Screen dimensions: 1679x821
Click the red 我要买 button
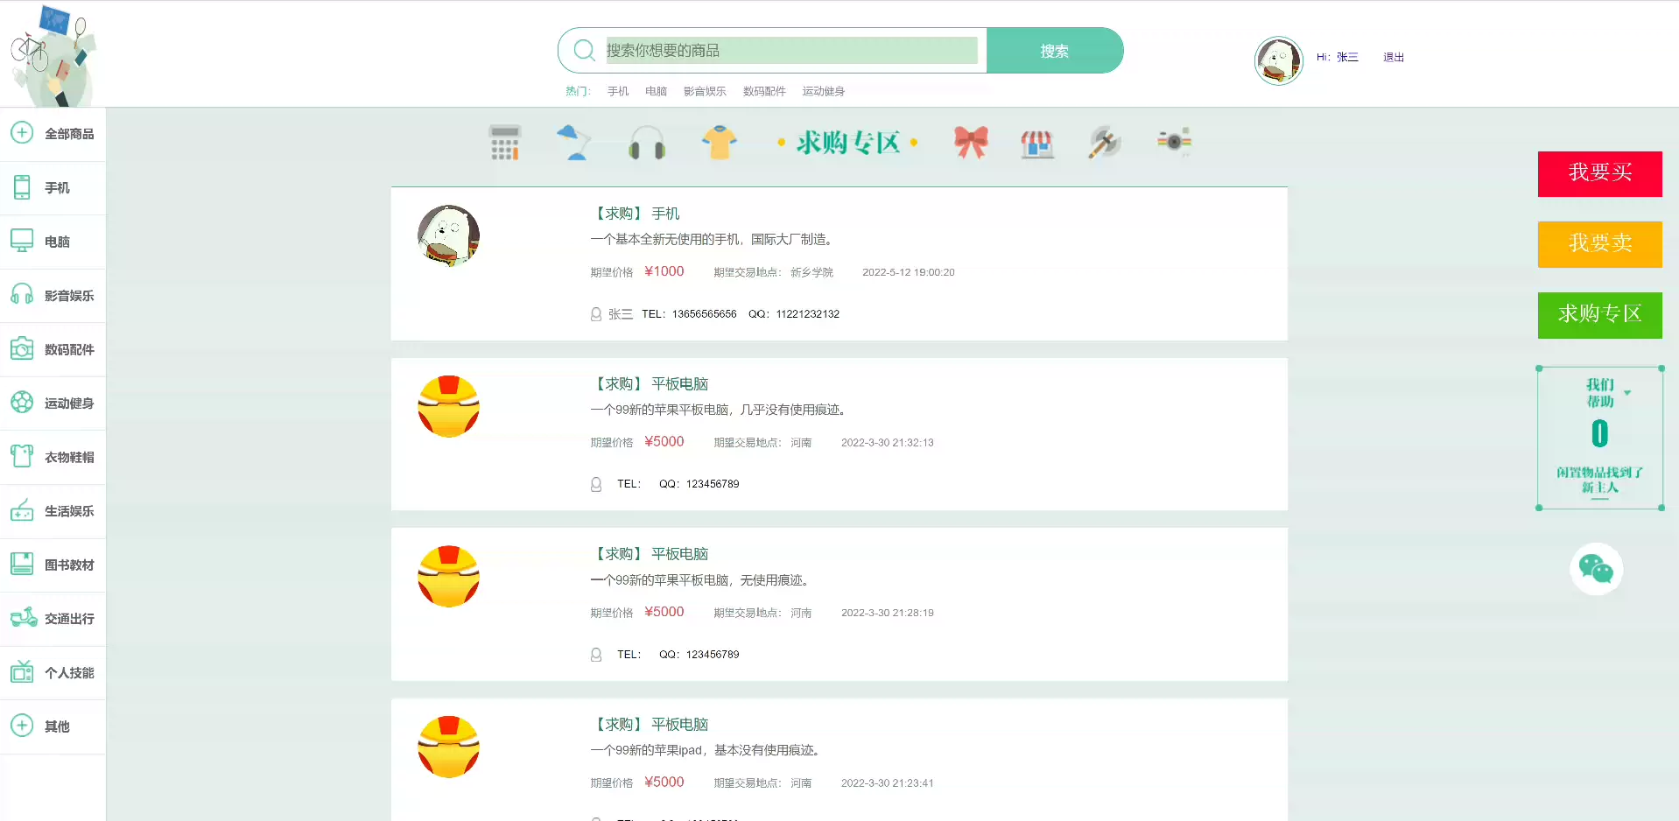tap(1599, 173)
